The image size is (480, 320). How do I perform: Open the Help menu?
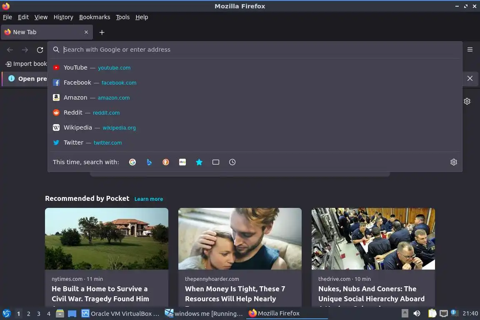click(142, 17)
